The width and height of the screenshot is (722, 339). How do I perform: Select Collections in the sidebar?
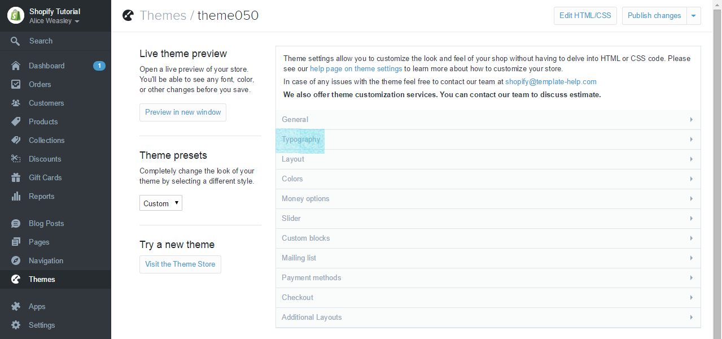[55, 140]
